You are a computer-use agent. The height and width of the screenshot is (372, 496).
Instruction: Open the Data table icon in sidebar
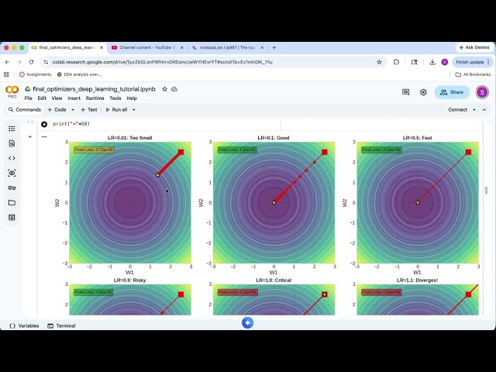coord(12,217)
